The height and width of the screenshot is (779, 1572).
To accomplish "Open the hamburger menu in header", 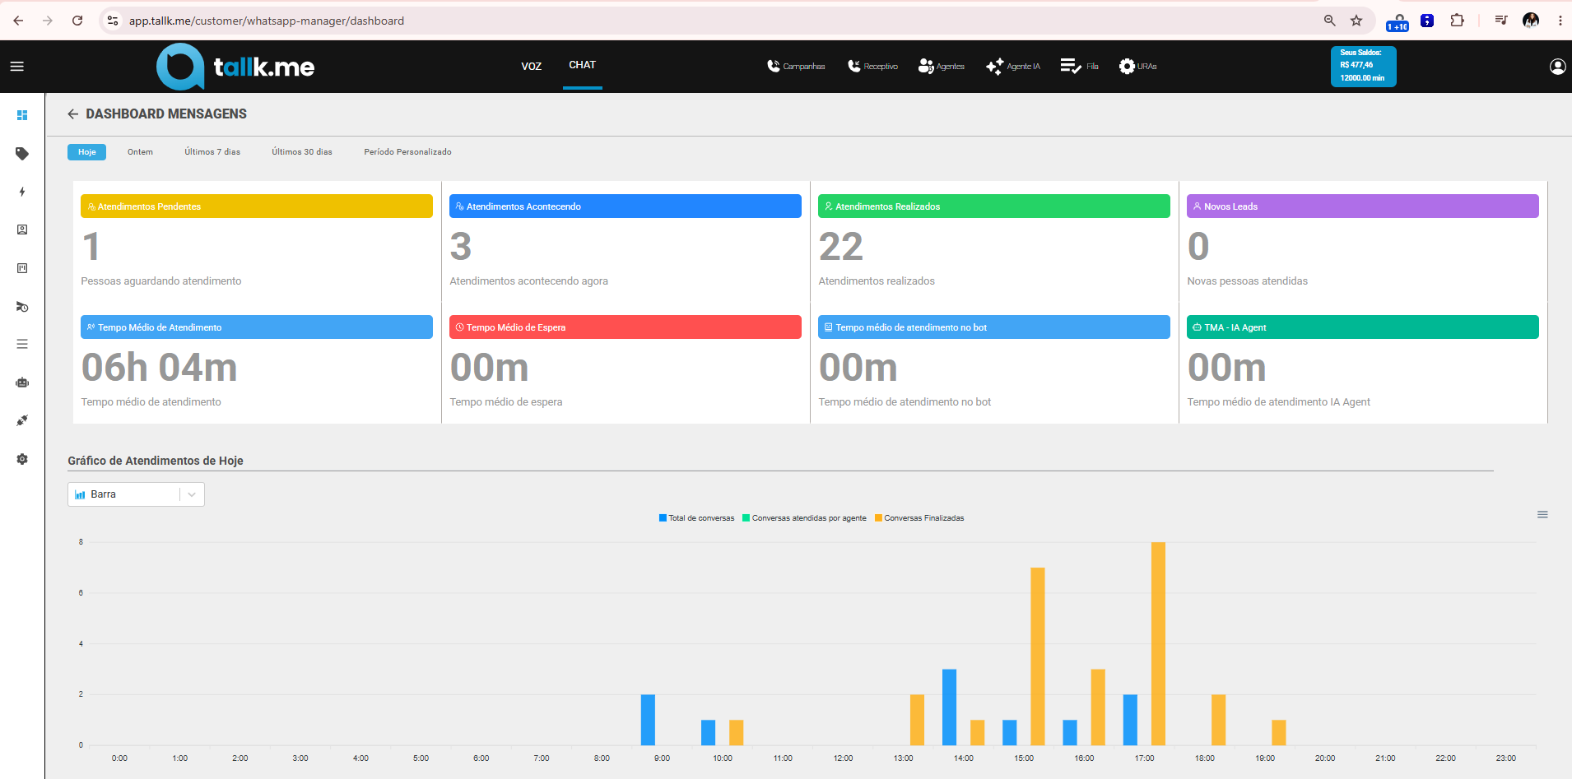I will 16,67.
